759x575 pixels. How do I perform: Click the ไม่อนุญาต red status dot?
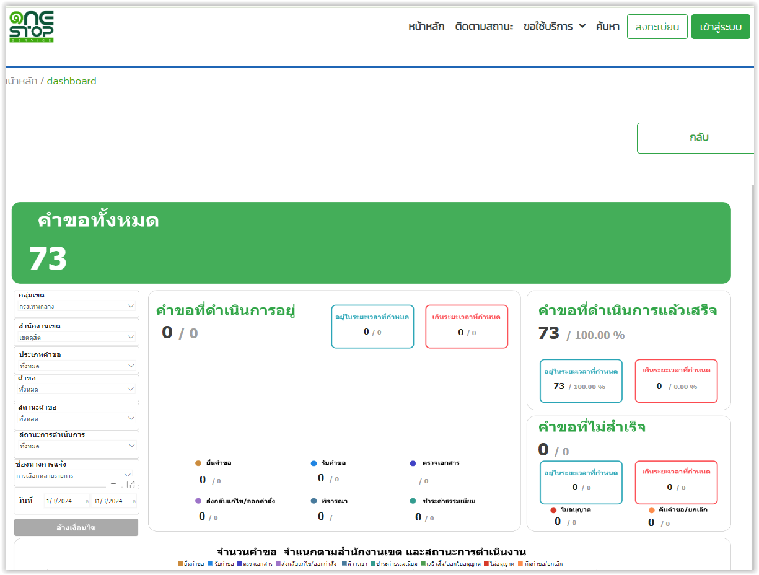coord(553,510)
